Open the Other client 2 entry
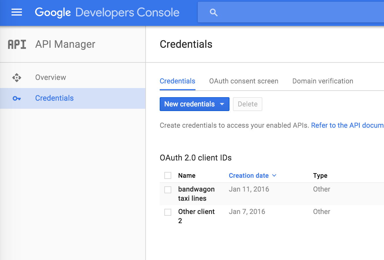Image resolution: width=384 pixels, height=260 pixels. pos(196,216)
